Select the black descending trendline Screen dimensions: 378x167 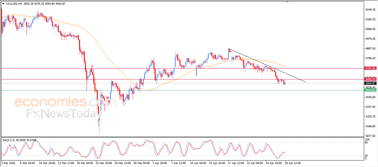coord(267,65)
